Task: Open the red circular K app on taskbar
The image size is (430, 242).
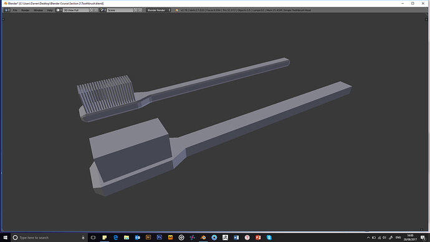Action: (247, 238)
